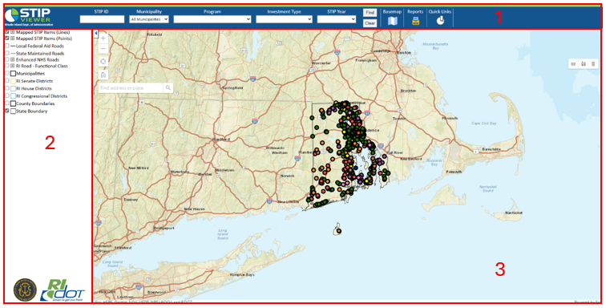Viewport: 606px width, 308px height.
Task: Open the STIP Year dropdown
Action: pyautogui.click(x=337, y=19)
